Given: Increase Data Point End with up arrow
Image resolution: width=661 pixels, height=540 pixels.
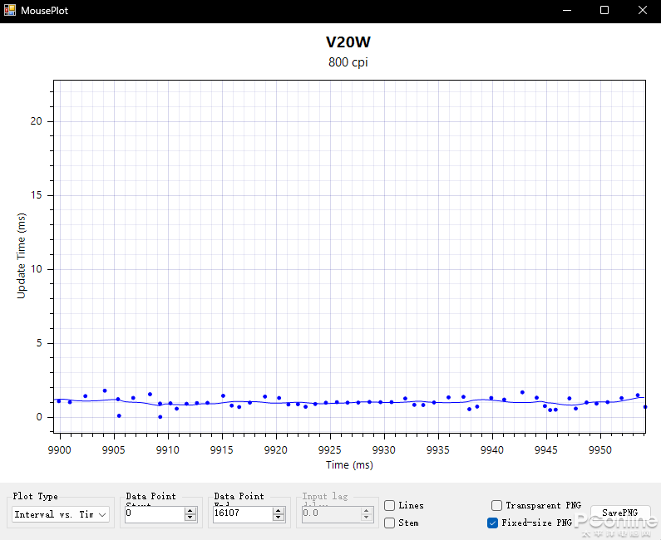Looking at the screenshot, I should (279, 511).
